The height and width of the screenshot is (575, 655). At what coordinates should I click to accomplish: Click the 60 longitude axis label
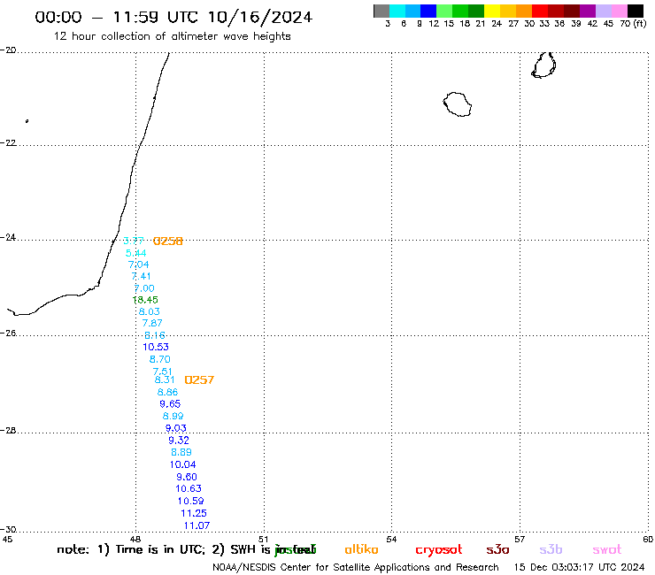(648, 539)
